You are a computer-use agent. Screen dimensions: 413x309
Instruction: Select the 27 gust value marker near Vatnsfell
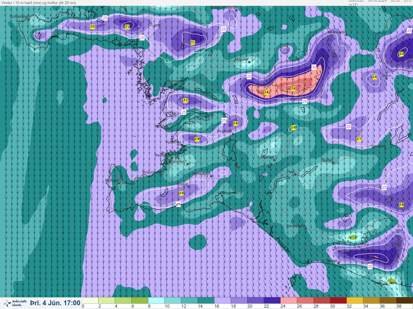tap(359, 139)
